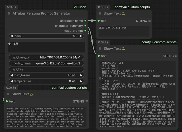The height and width of the screenshot is (132, 182).
Task: Click the image_prompt output slot dot
Action: 86,30
